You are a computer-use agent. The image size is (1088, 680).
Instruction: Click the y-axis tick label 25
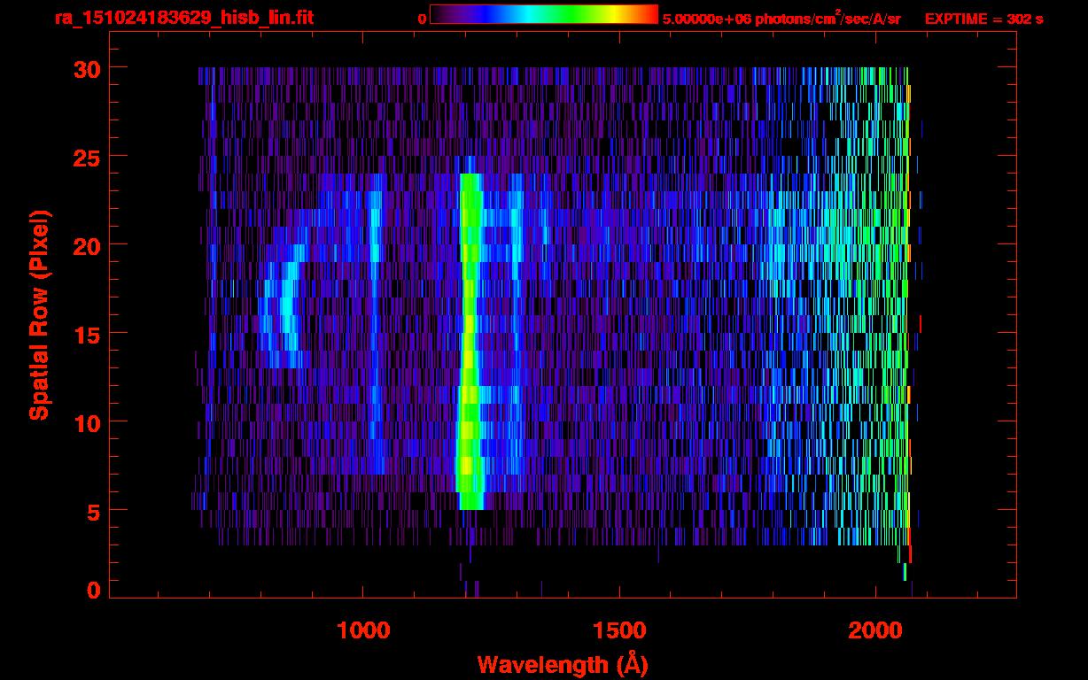tap(87, 157)
